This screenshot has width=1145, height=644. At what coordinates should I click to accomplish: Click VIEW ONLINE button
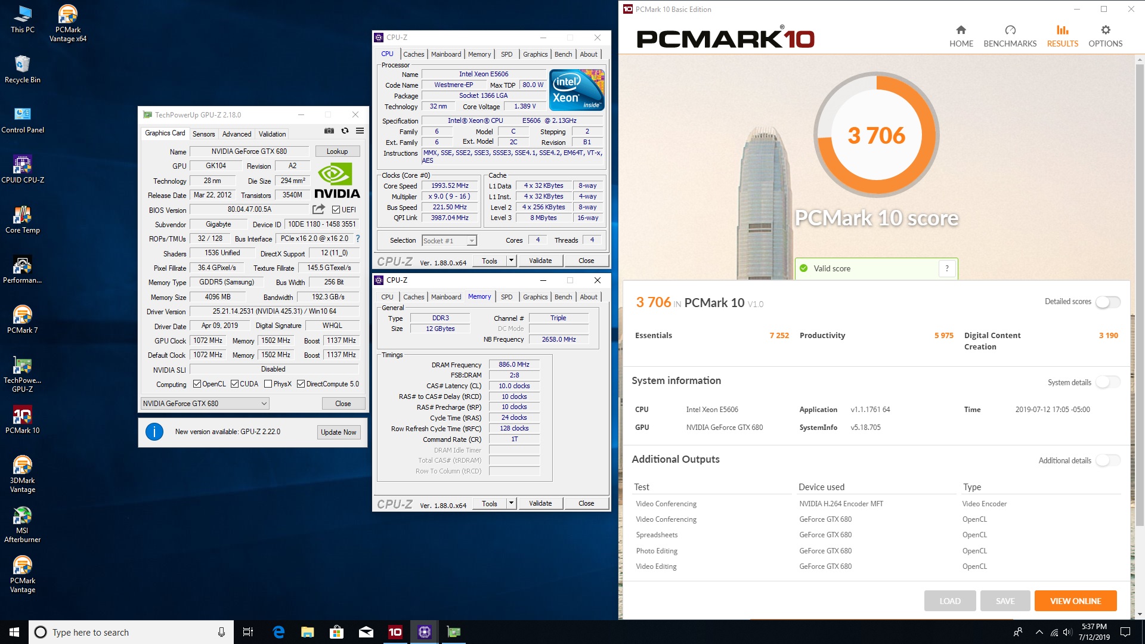tap(1075, 601)
